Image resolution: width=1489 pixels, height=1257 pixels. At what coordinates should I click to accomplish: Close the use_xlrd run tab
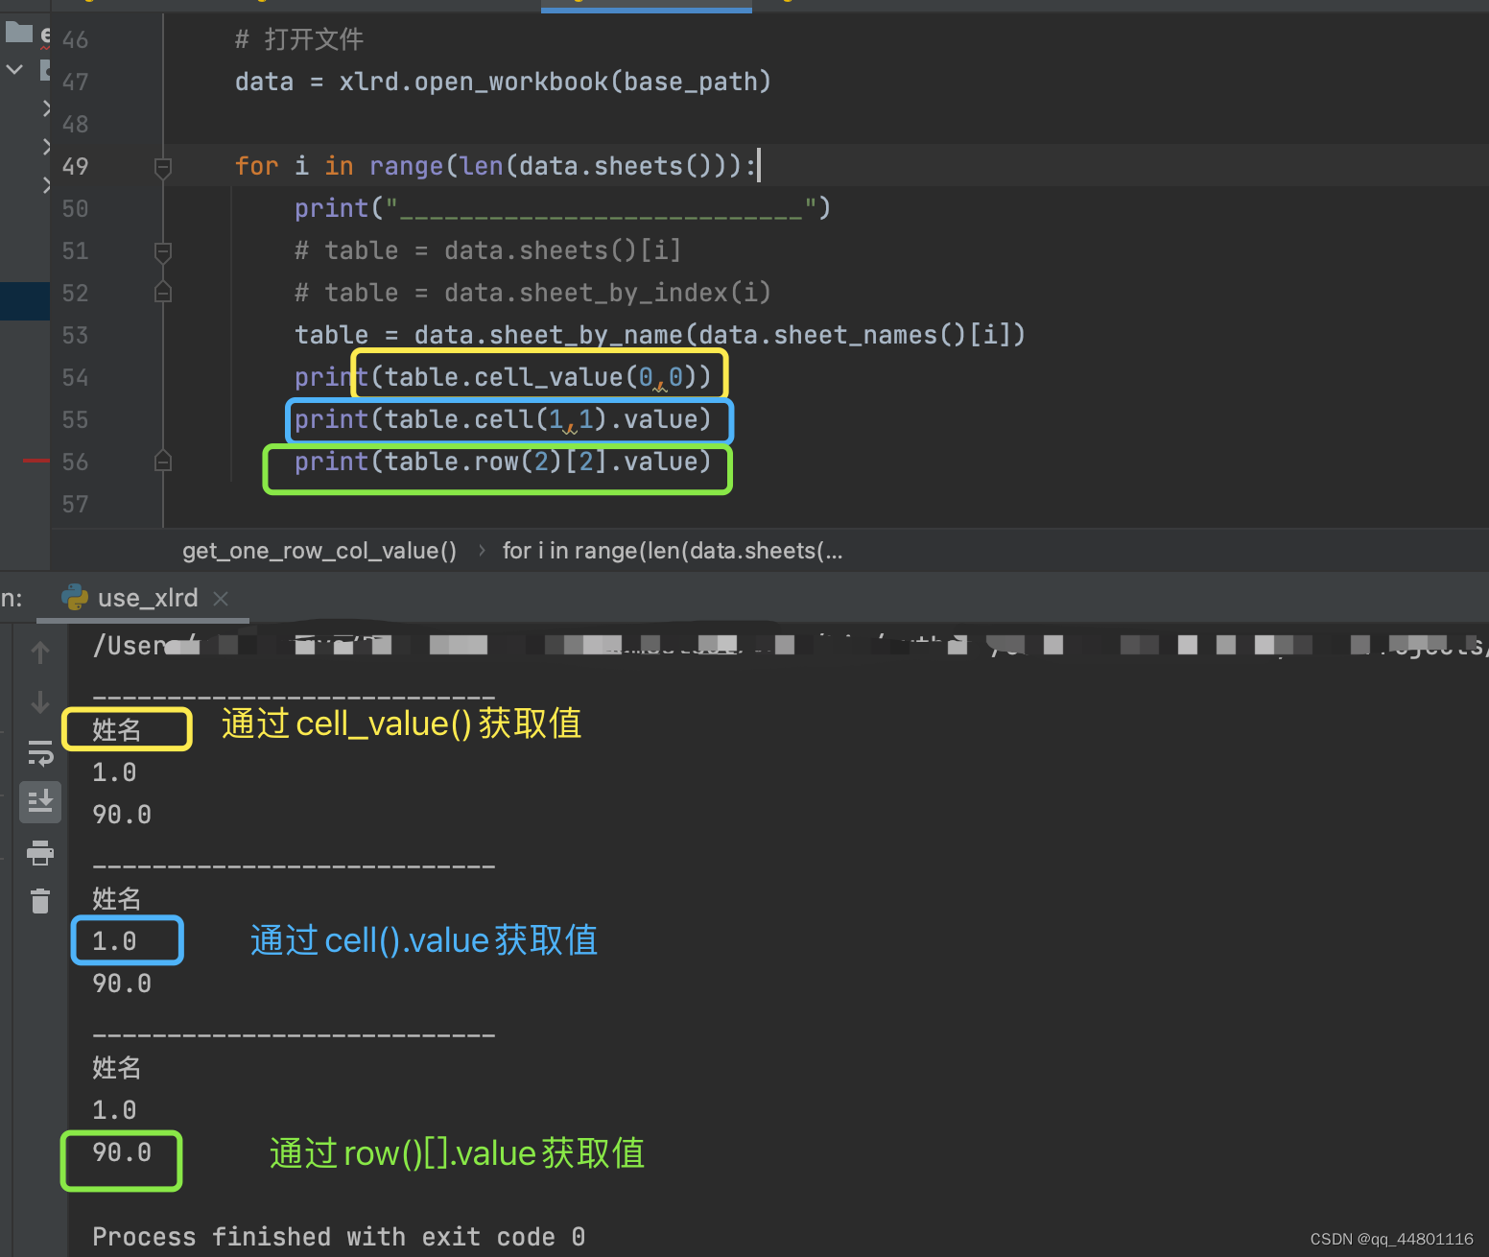point(221,599)
